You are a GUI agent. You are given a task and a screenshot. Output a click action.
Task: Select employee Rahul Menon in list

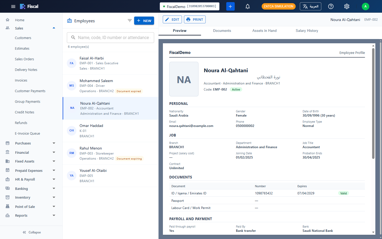click(x=110, y=153)
